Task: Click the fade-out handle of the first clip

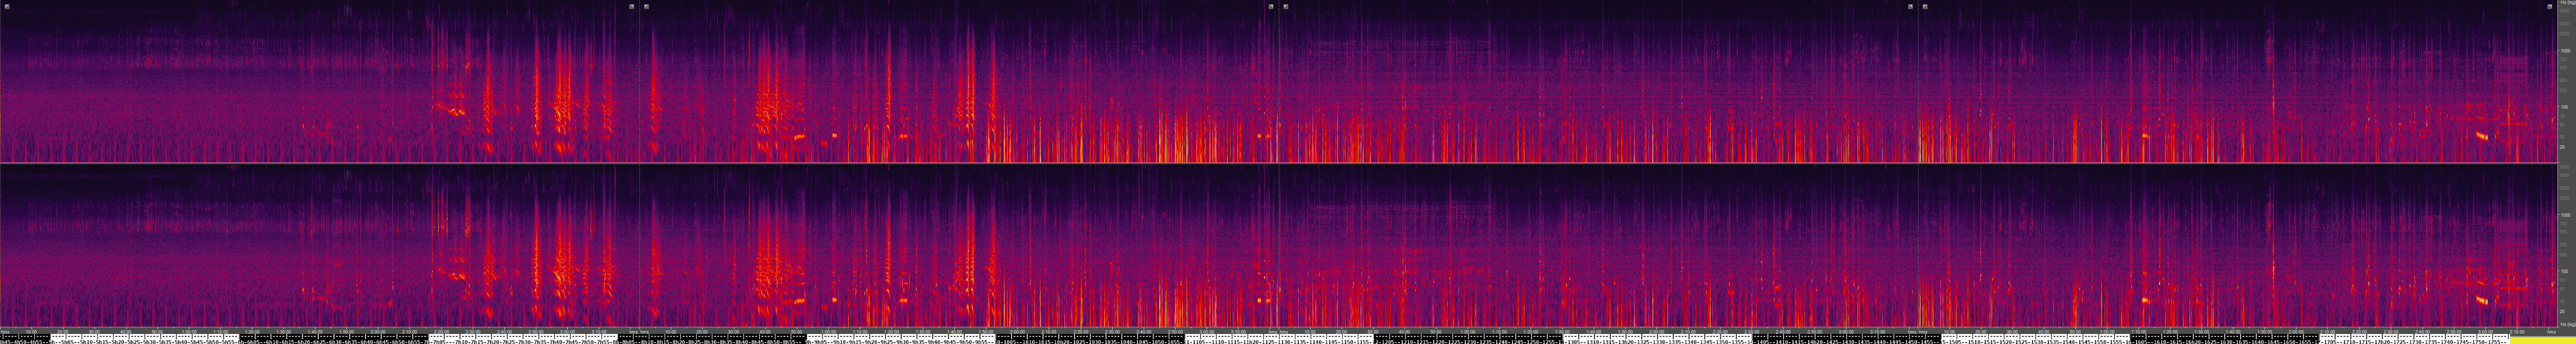Action: tap(632, 6)
